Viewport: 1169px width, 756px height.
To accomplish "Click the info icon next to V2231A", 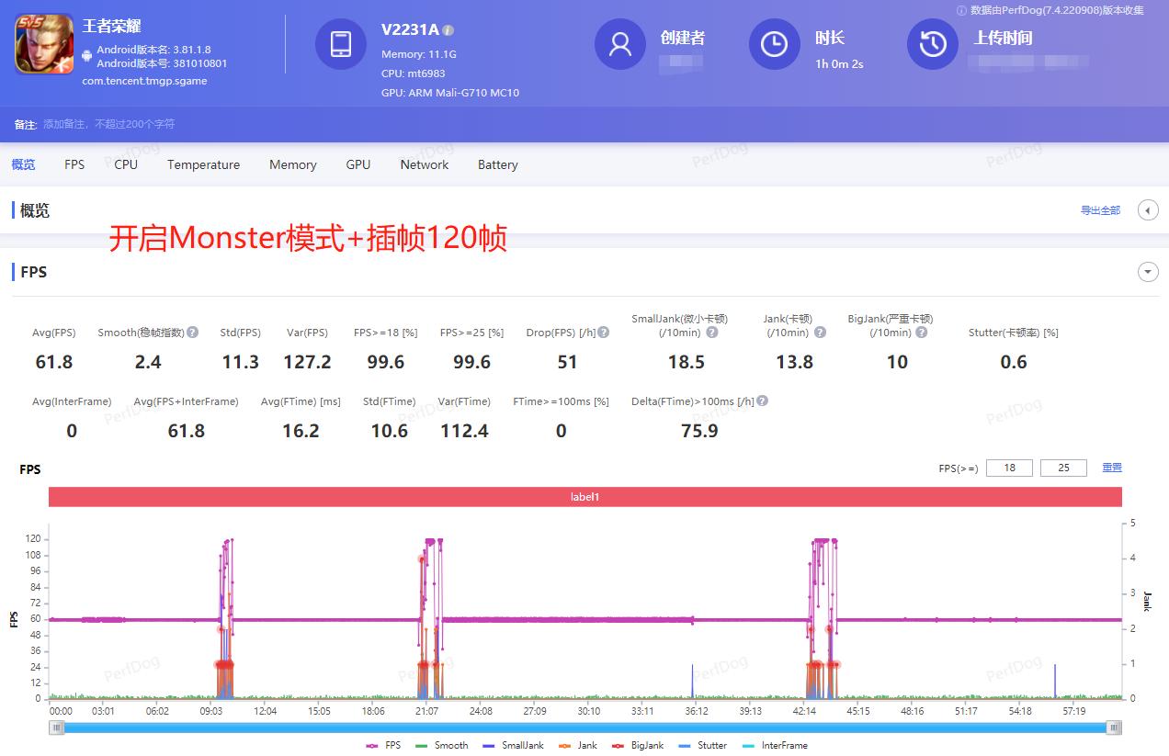I will pyautogui.click(x=448, y=30).
